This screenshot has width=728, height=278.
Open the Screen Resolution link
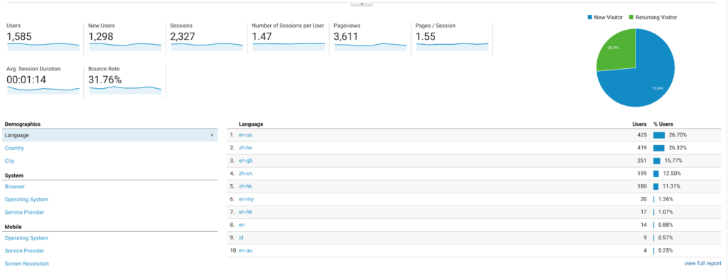click(27, 264)
